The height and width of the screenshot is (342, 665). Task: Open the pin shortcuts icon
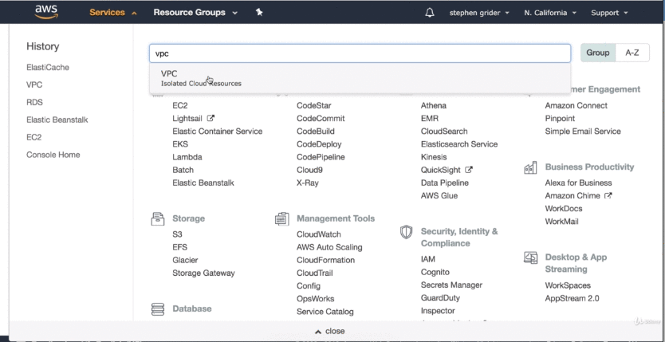click(x=259, y=12)
